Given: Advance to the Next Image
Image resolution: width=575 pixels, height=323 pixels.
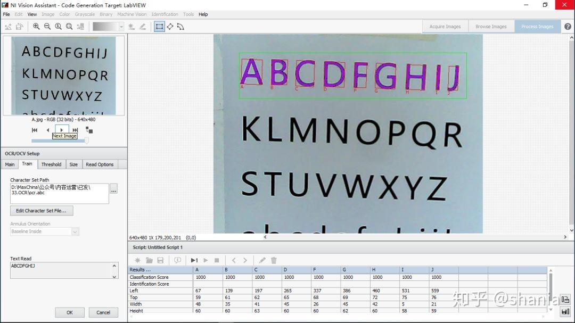Looking at the screenshot, I should coord(60,129).
